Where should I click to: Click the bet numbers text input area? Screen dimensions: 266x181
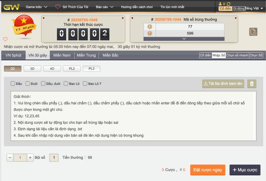point(133,116)
